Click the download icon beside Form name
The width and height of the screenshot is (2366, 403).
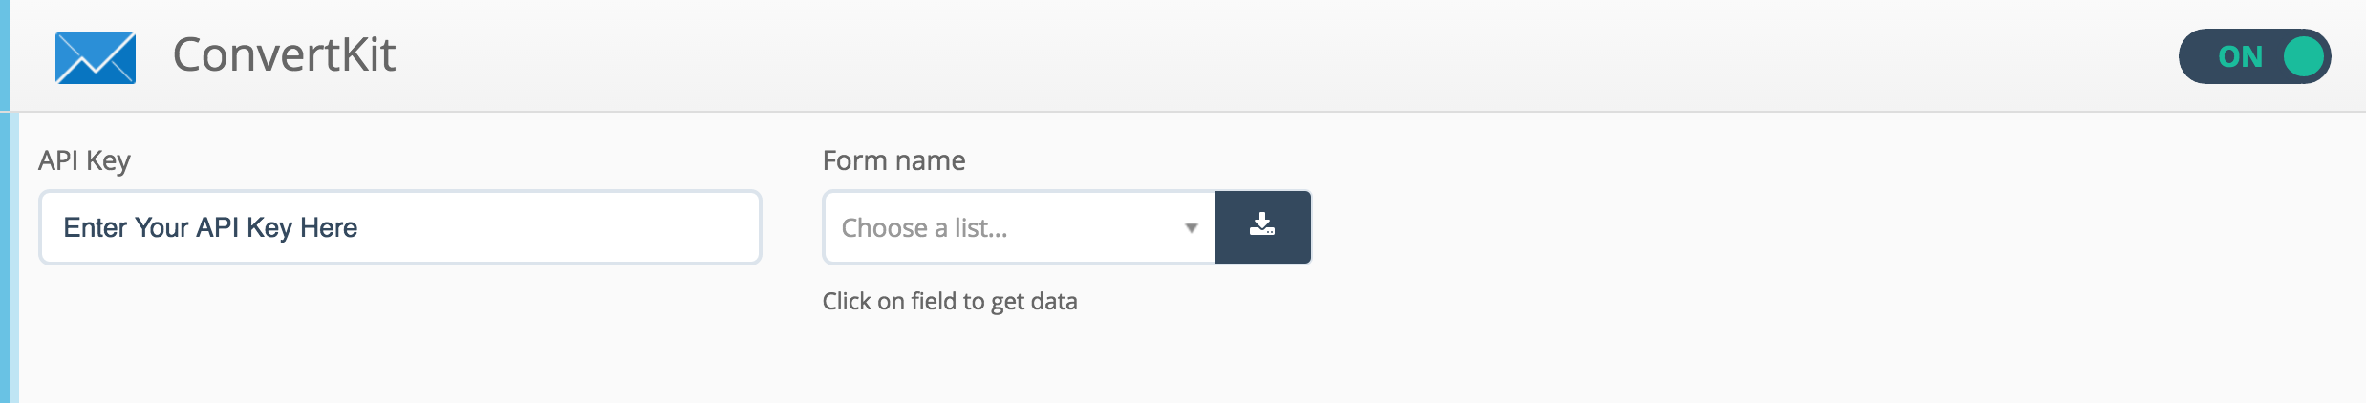click(1262, 225)
